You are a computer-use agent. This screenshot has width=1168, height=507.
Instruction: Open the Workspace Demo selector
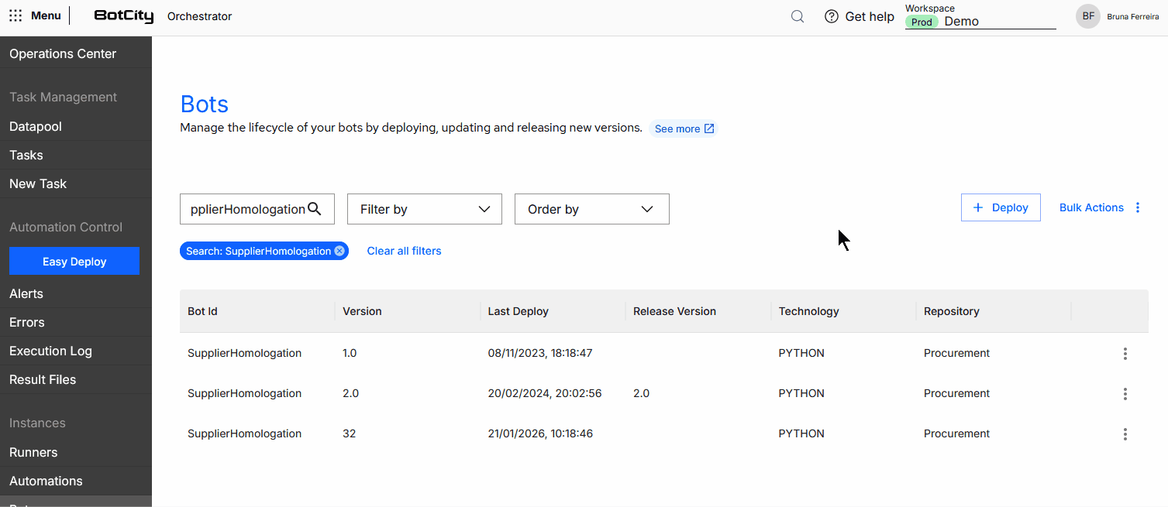(980, 22)
